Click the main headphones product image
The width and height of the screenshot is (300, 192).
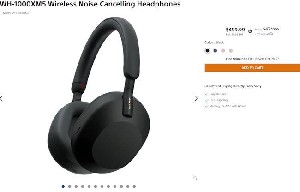click(98, 96)
